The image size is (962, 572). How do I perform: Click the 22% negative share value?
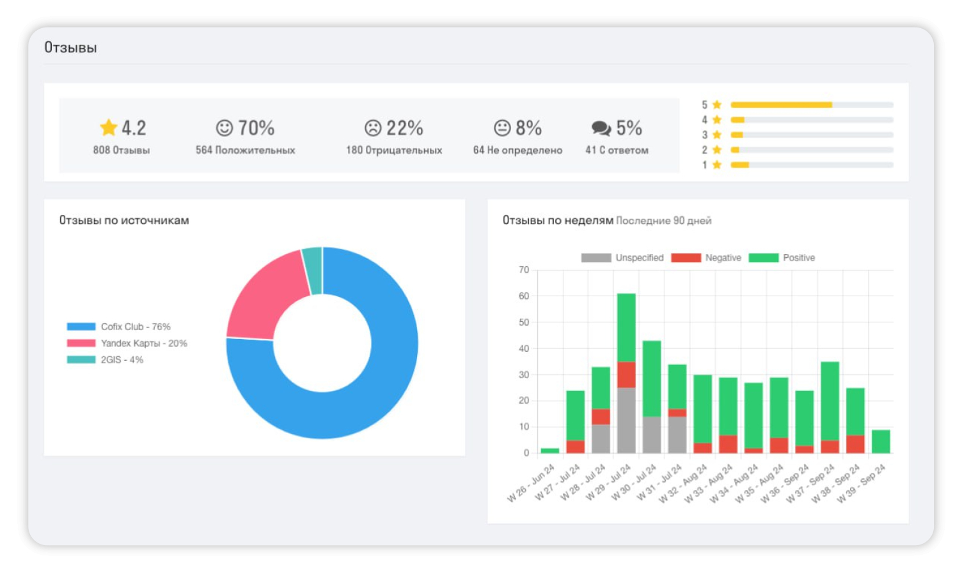pyautogui.click(x=405, y=128)
